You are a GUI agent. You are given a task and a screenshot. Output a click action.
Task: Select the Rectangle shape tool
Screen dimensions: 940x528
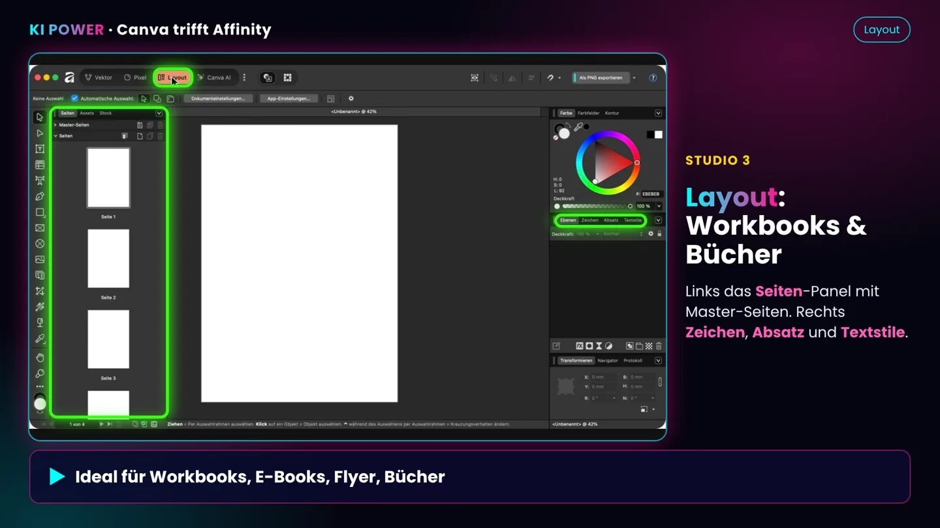click(40, 213)
